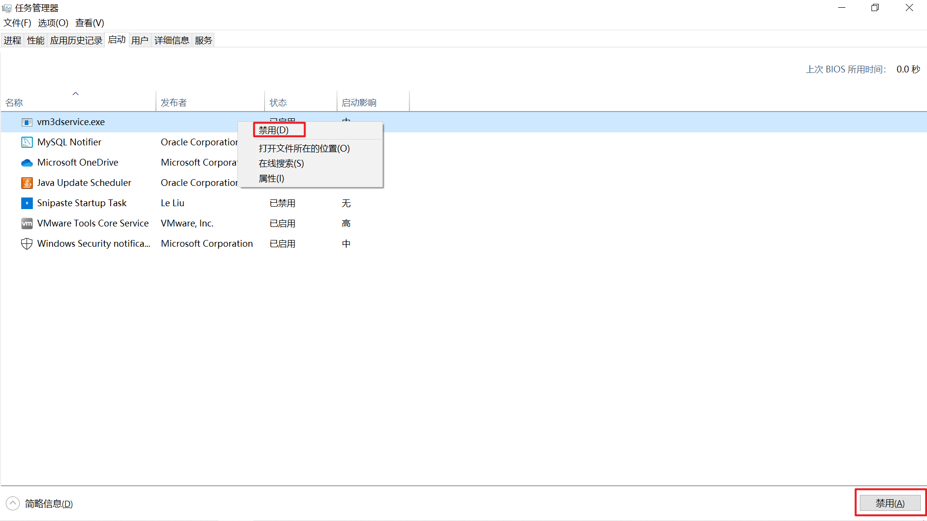Open the 文件(F) menu
This screenshot has width=927, height=521.
coord(17,23)
